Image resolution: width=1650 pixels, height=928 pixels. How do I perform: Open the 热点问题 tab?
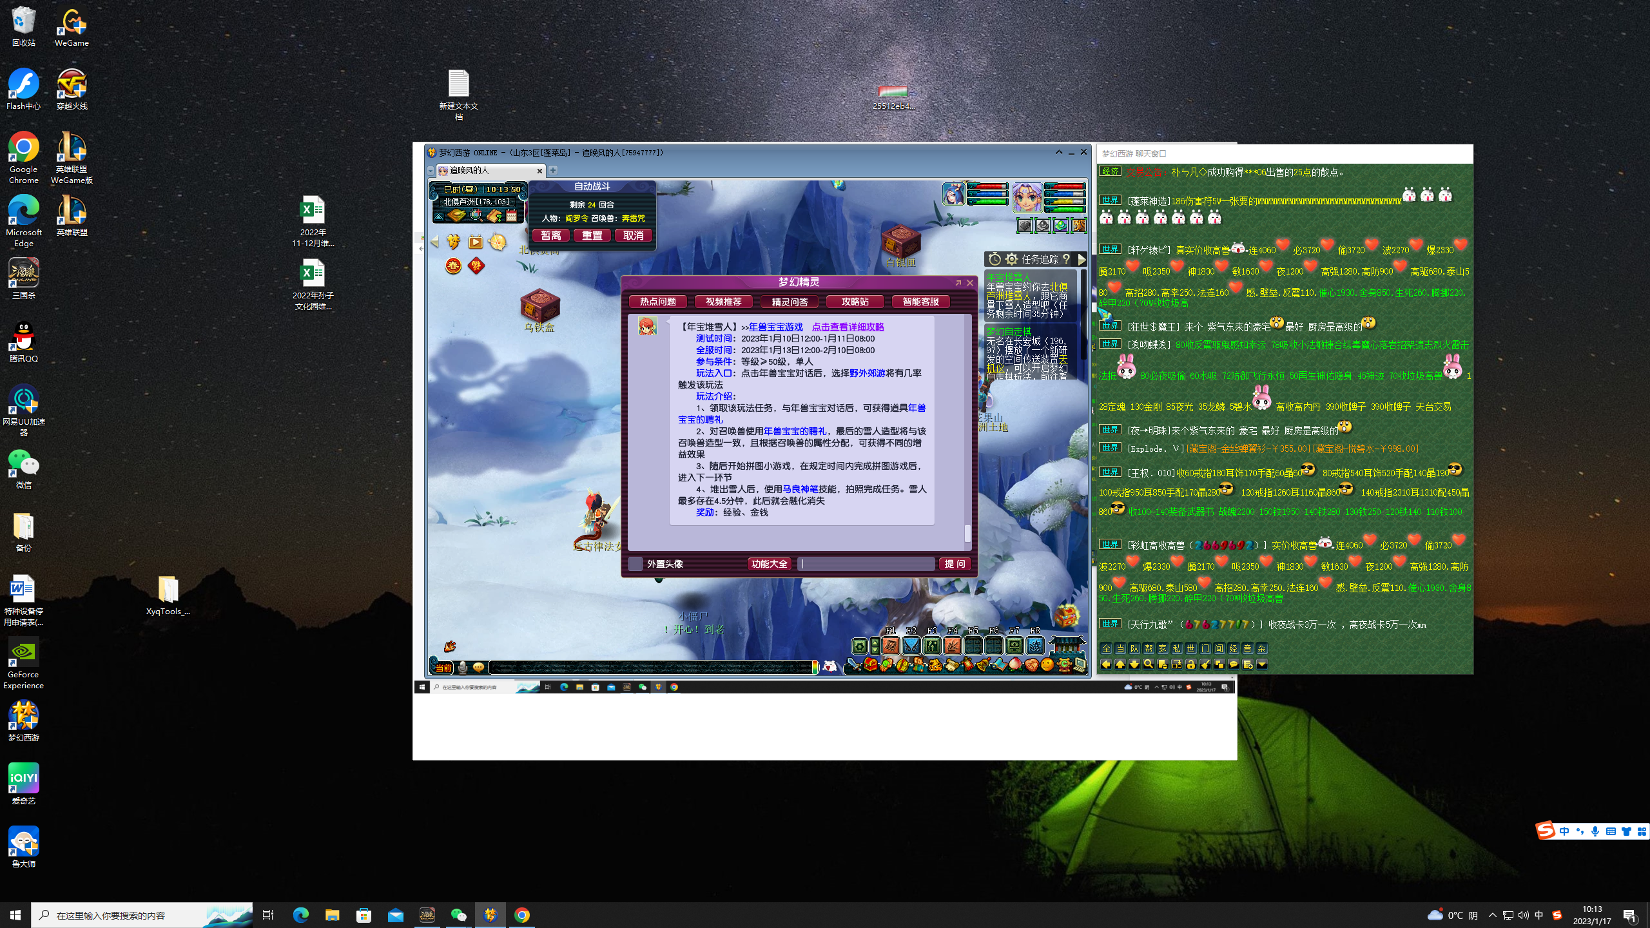(657, 302)
